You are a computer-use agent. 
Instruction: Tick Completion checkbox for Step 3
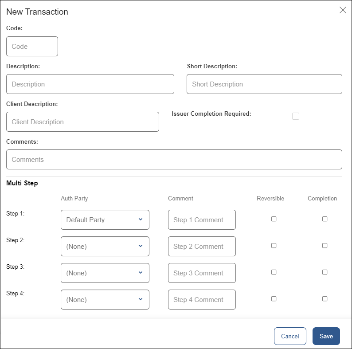pos(325,272)
